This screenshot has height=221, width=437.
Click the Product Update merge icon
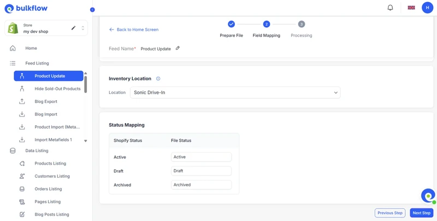tap(22, 76)
